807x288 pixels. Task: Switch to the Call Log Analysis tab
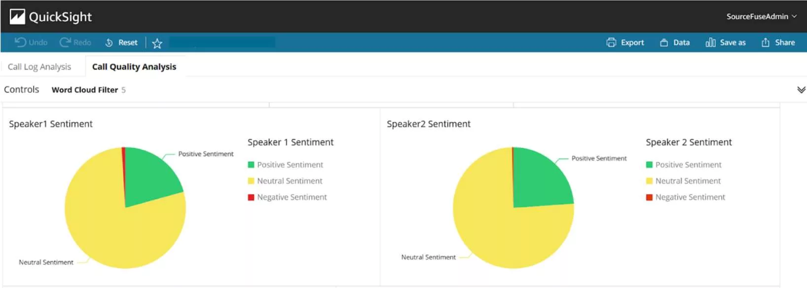[x=39, y=67]
